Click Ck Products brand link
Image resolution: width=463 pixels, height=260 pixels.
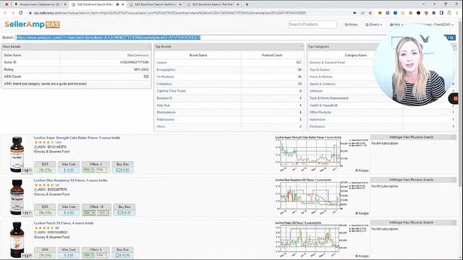pos(166,77)
